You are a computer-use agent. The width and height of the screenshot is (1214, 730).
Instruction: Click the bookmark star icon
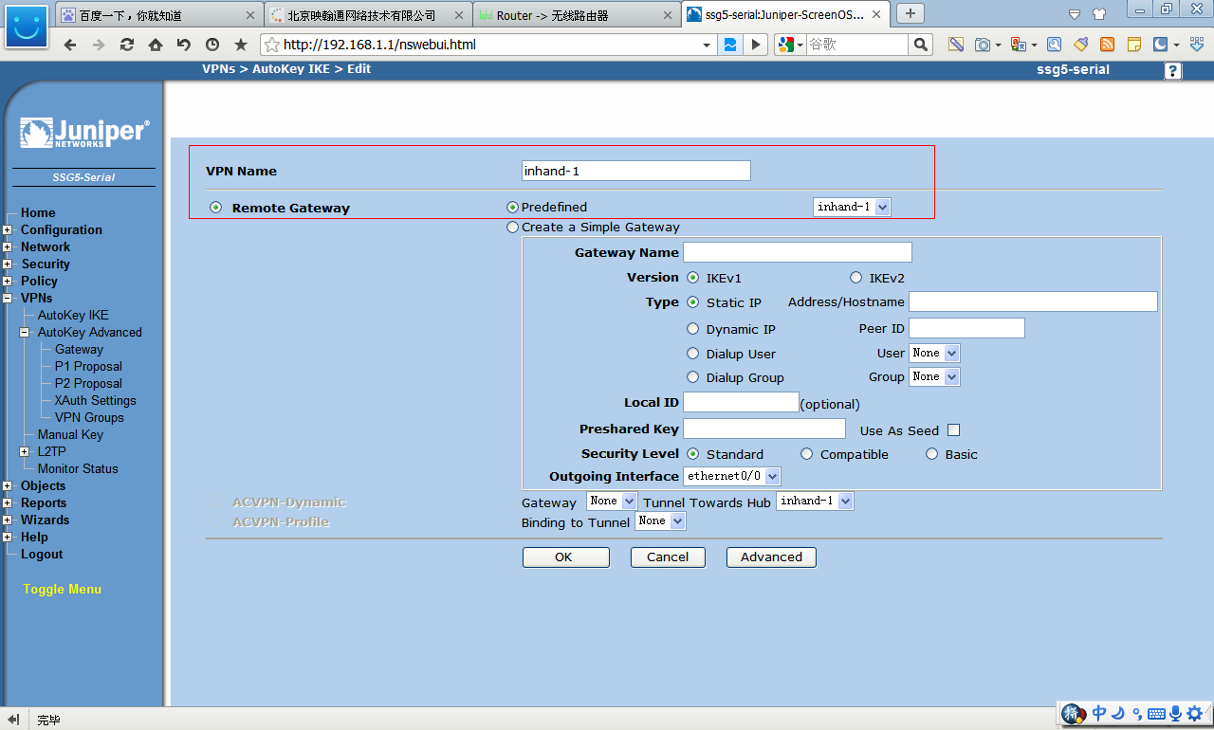pos(240,45)
